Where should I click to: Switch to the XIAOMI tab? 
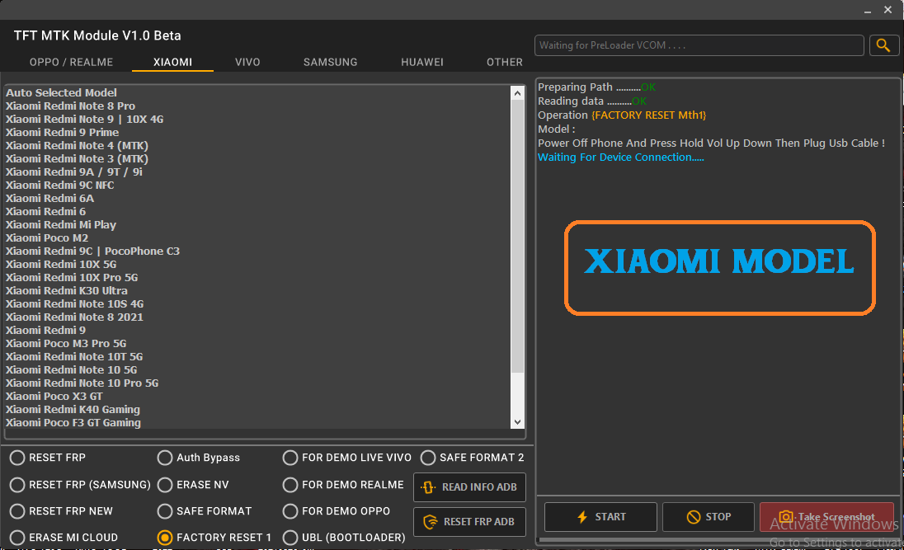click(x=172, y=62)
